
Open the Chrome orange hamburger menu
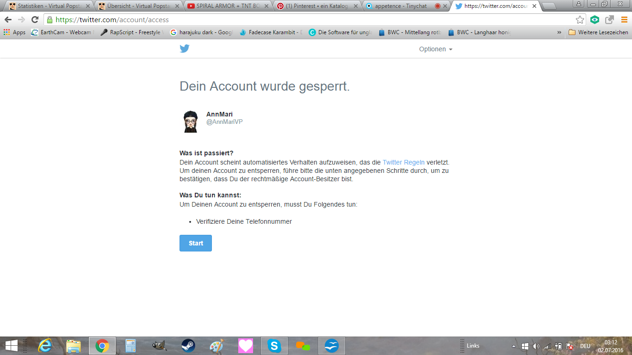[x=624, y=20]
